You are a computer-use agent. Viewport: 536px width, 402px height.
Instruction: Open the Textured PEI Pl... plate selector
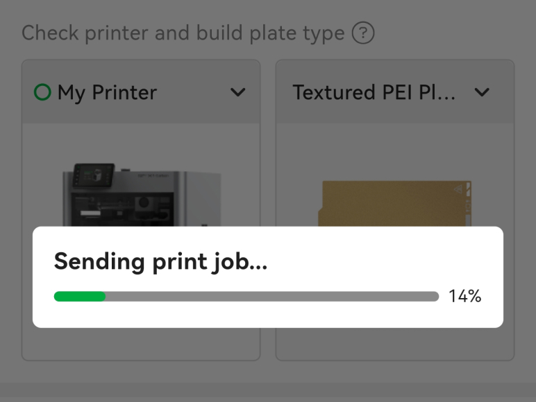pos(375,92)
